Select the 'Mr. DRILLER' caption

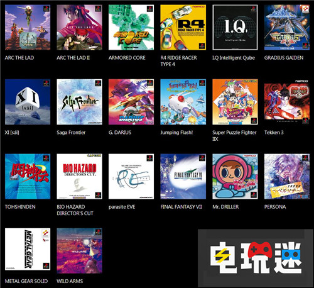(x=225, y=207)
